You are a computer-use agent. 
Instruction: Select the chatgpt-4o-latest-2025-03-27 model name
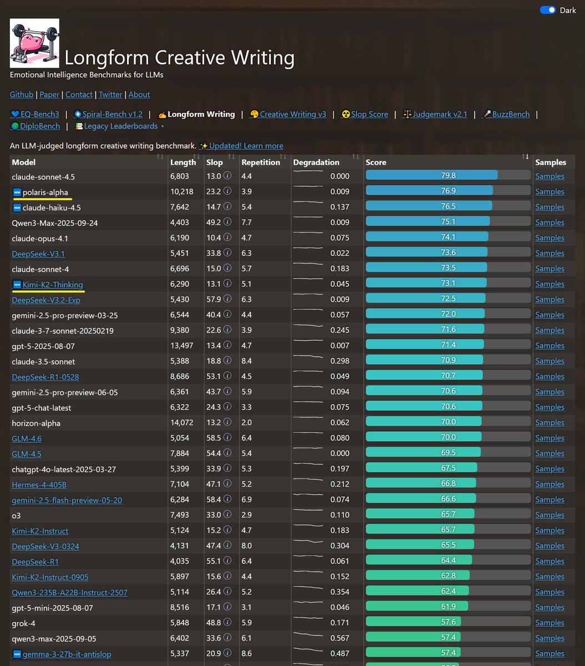click(64, 469)
